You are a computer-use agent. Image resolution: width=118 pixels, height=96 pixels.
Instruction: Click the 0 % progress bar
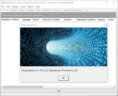59,91
